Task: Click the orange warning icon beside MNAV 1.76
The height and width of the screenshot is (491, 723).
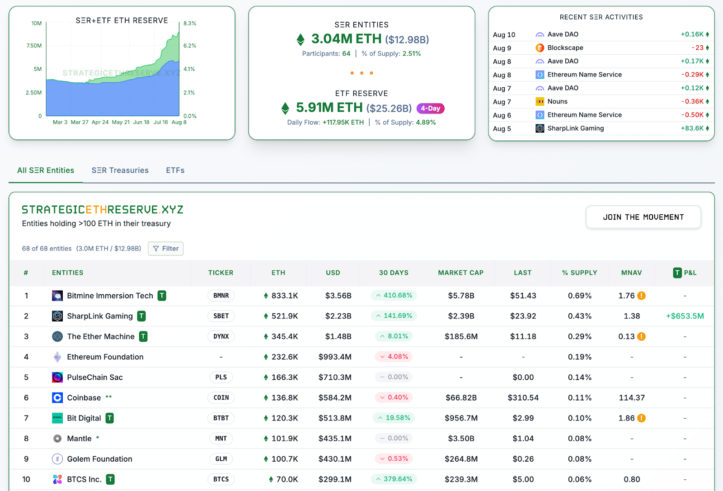Action: coord(641,296)
